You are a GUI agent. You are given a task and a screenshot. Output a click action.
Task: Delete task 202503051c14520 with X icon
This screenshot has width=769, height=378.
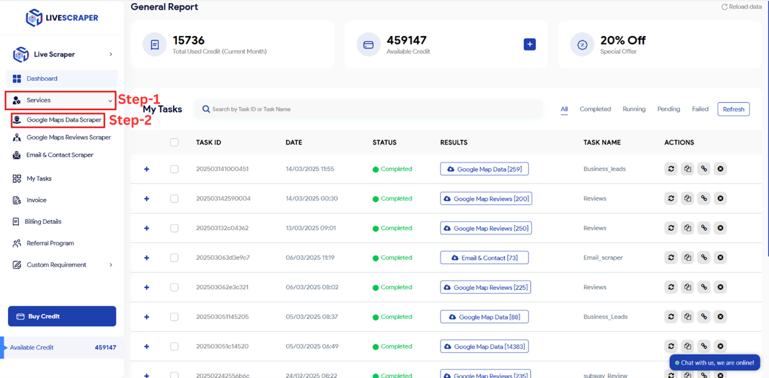coord(721,346)
